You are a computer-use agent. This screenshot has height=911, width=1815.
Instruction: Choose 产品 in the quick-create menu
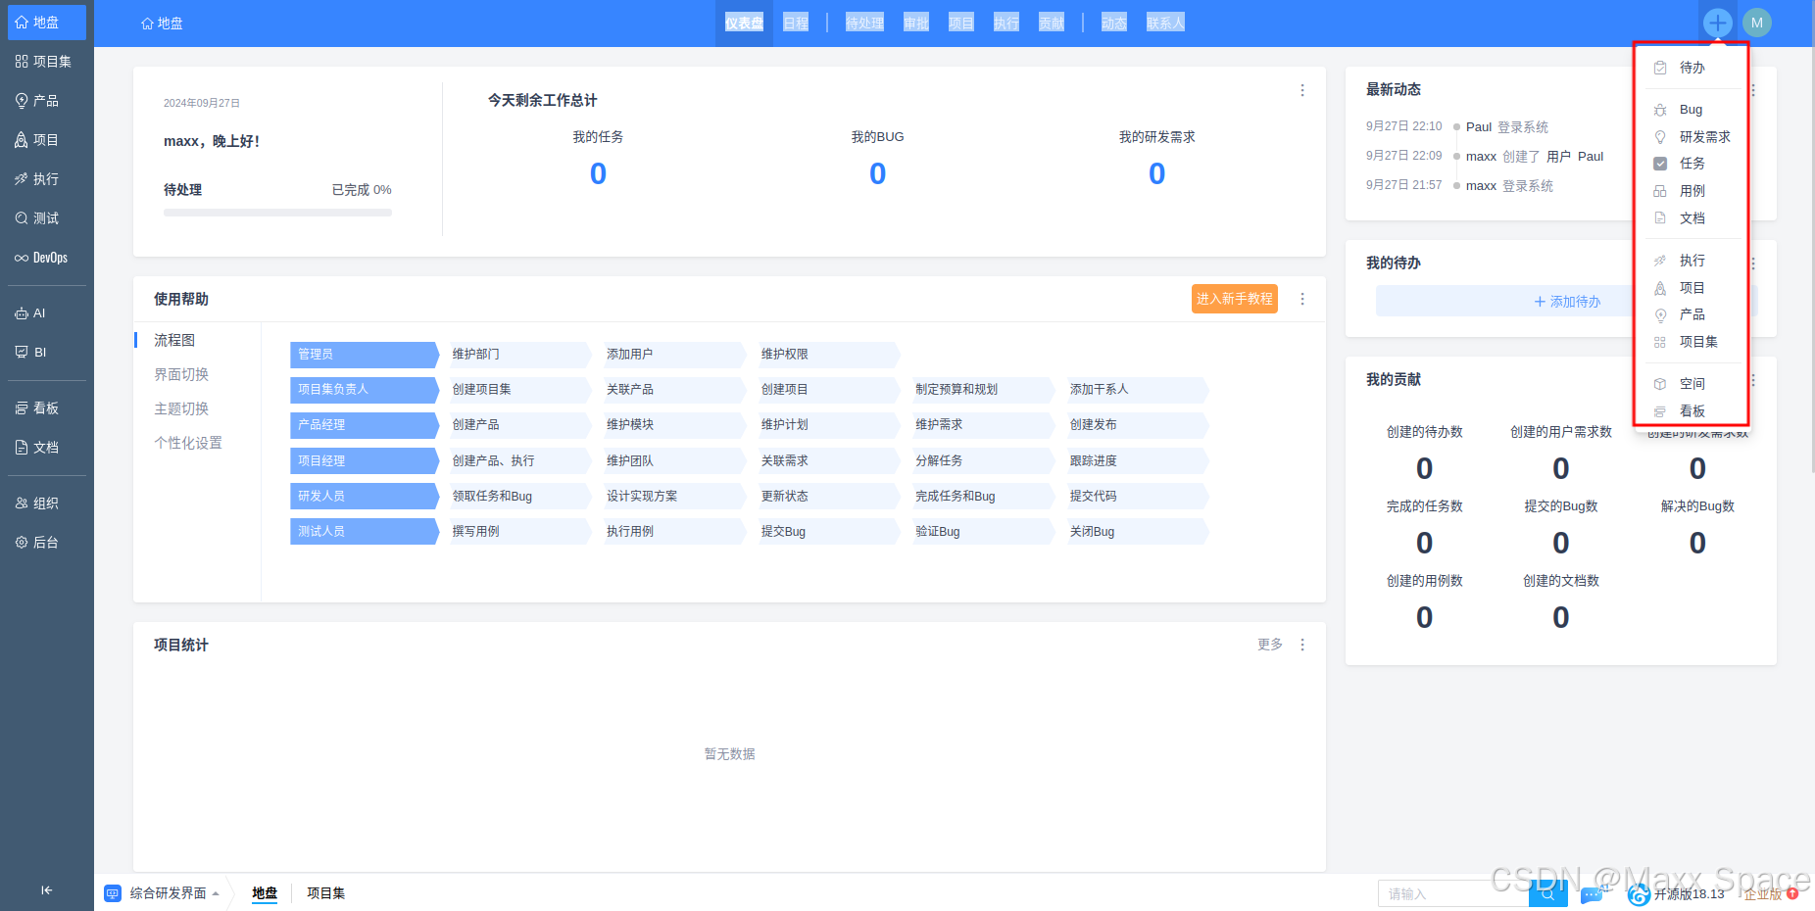1692,314
